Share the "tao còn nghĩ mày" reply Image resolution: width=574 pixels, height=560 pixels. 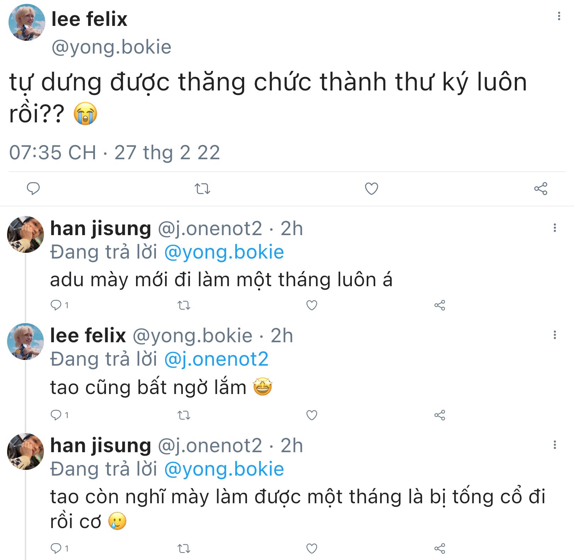click(440, 549)
